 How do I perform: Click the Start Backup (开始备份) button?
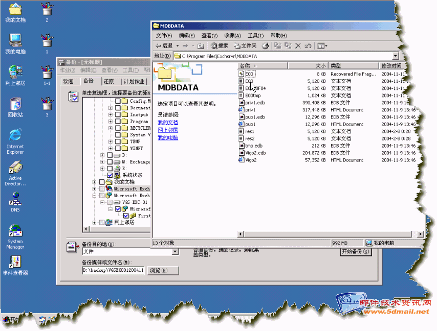tap(356, 252)
